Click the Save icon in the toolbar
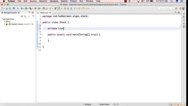The image size is (188, 106). (7, 9)
